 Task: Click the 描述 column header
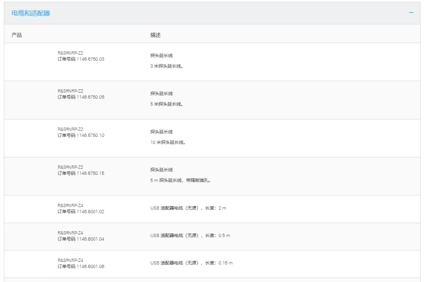(155, 35)
